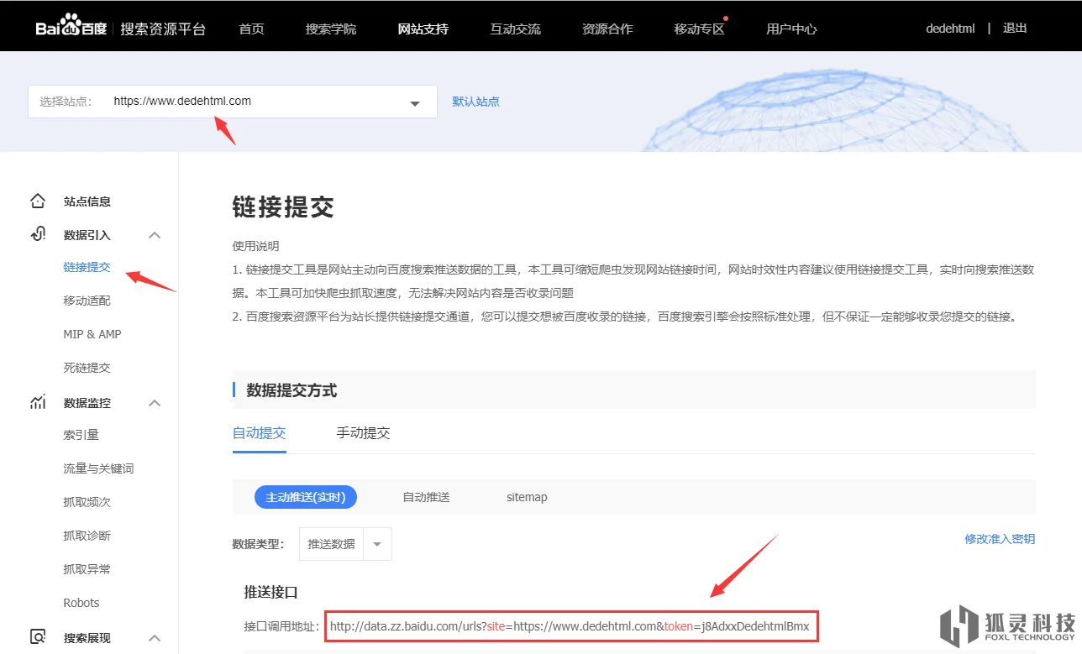Select 数据监控 sidebar heading
The height and width of the screenshot is (654, 1082).
click(87, 403)
